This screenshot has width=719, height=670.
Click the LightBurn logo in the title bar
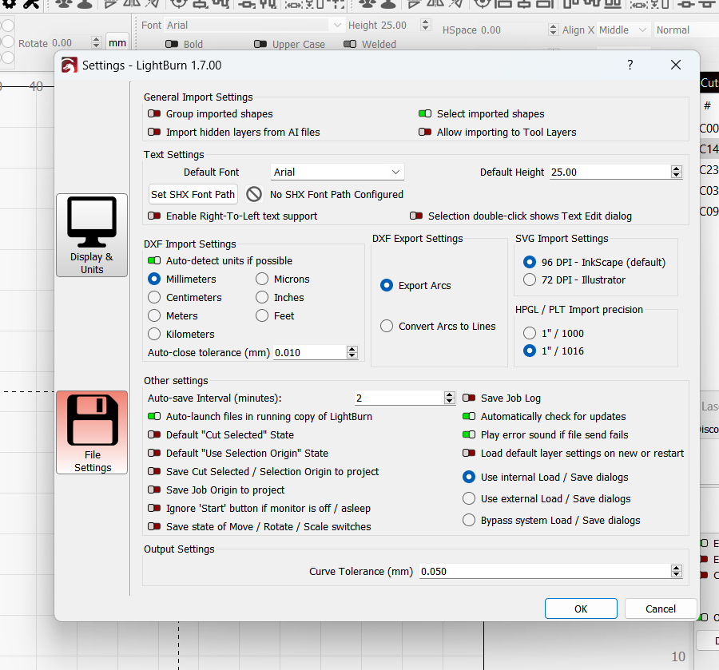(x=70, y=65)
